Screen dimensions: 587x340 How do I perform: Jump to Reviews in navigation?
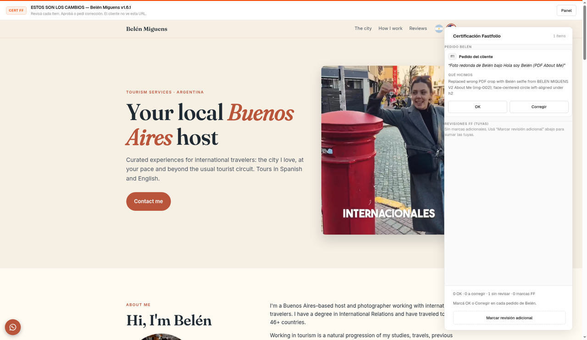[418, 28]
